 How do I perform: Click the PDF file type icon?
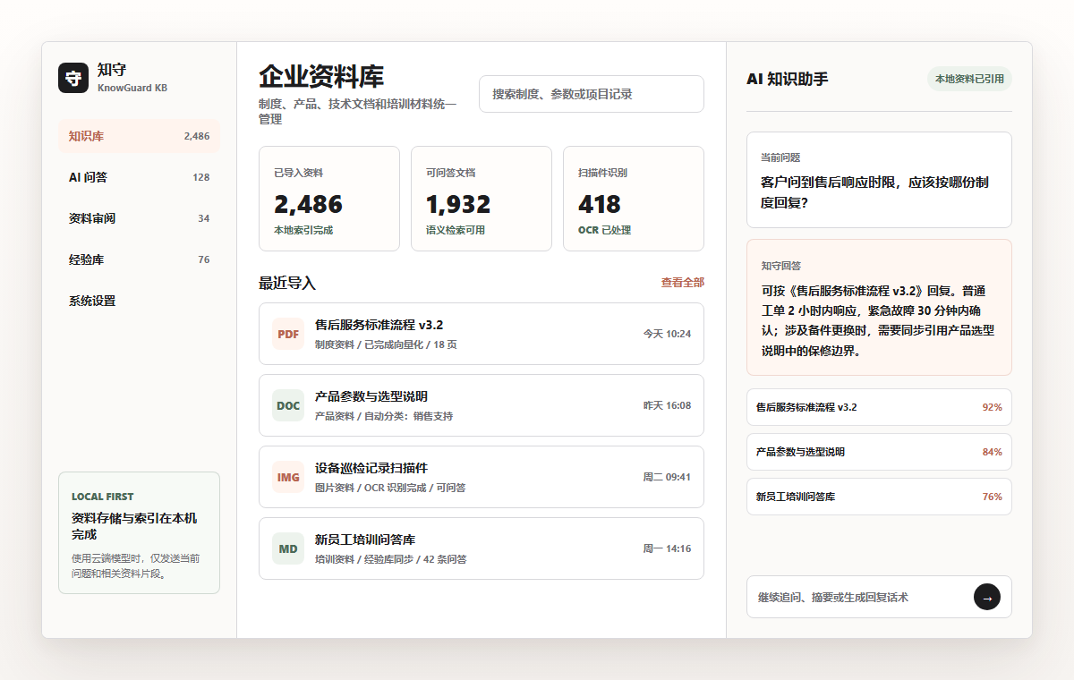[x=288, y=334]
